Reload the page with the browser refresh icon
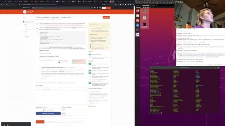Screen dimensions: 225x126 [7, 5]
